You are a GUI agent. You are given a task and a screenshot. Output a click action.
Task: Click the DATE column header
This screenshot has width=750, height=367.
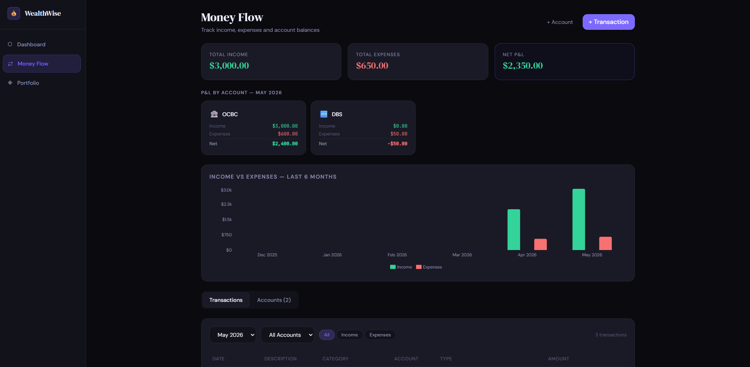point(218,359)
